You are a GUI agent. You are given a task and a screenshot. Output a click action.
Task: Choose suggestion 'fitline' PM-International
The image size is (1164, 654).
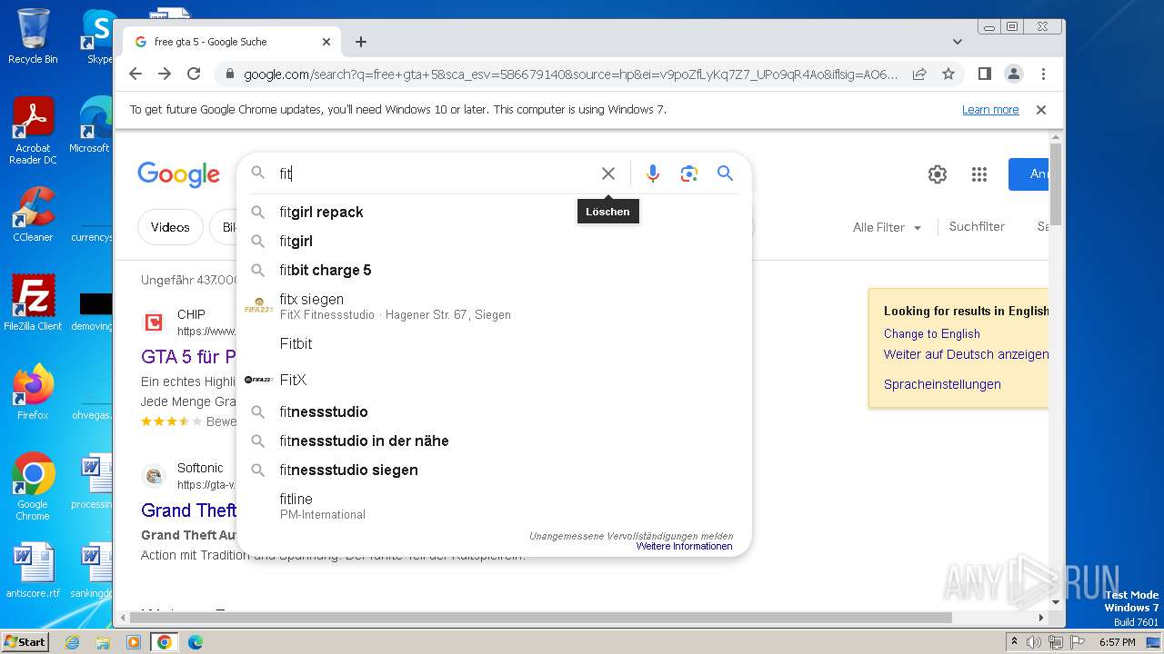point(494,506)
